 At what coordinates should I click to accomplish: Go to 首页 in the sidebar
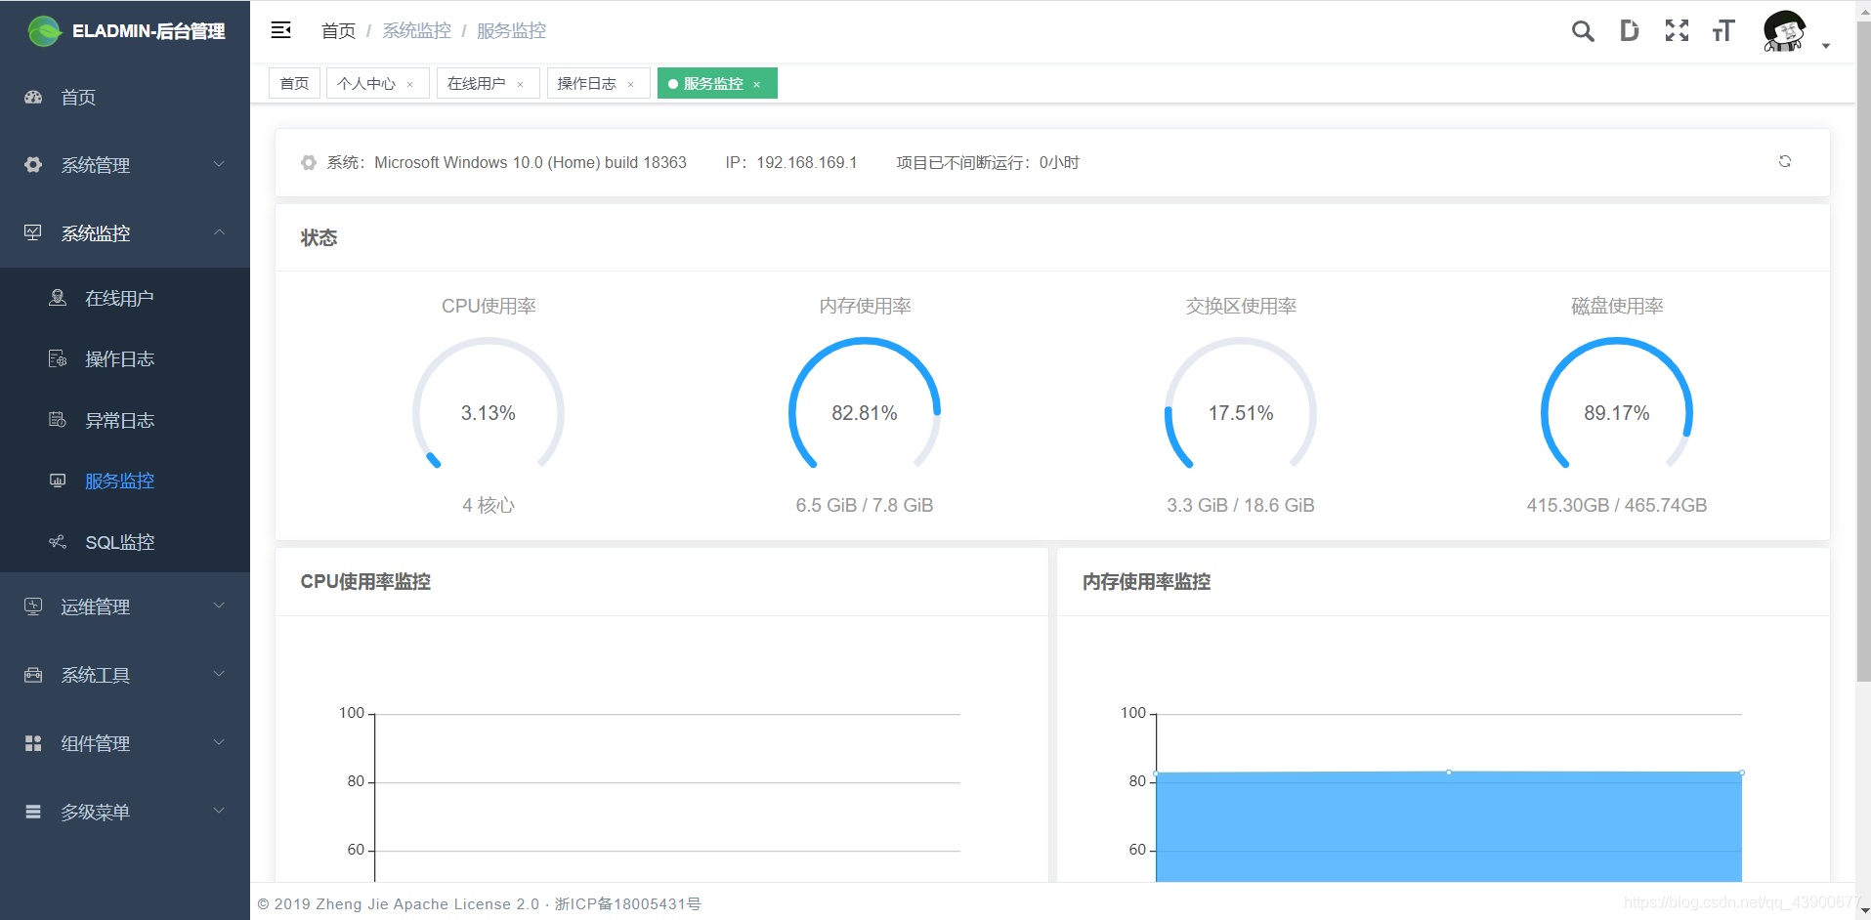click(x=125, y=97)
